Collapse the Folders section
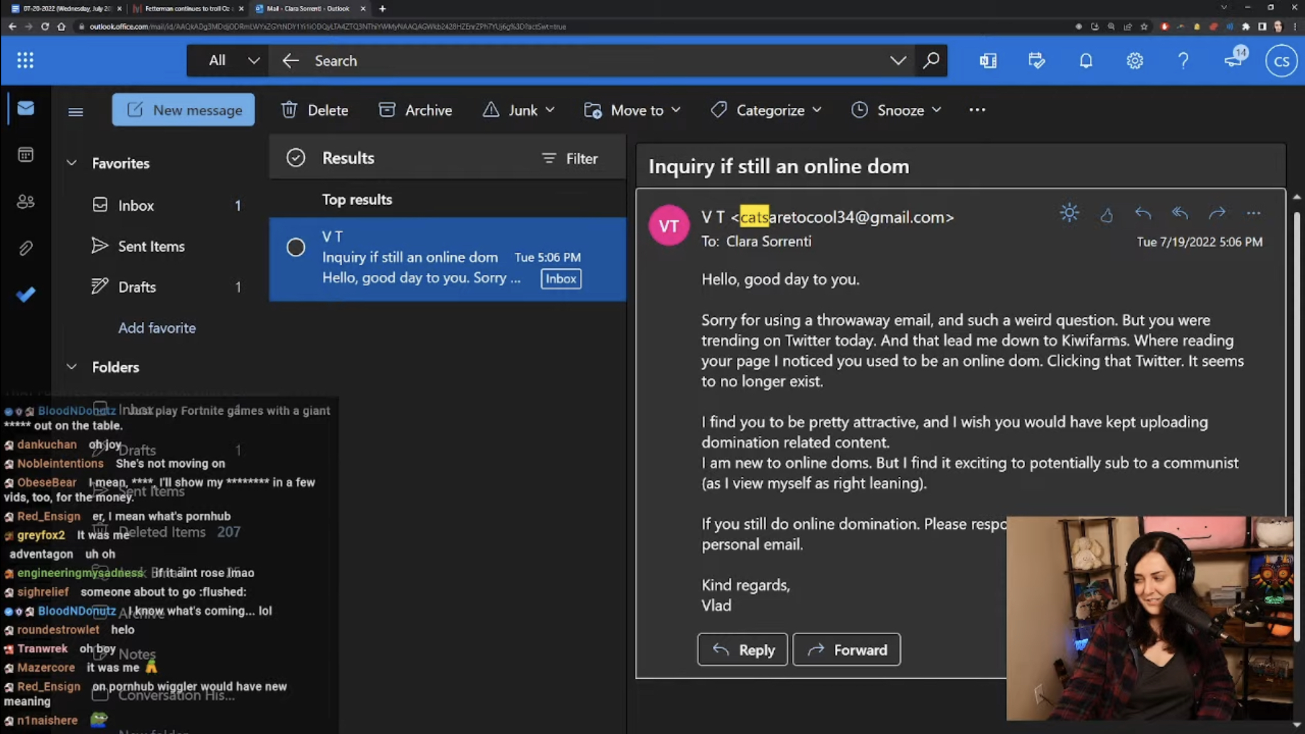The image size is (1305, 734). coord(72,367)
